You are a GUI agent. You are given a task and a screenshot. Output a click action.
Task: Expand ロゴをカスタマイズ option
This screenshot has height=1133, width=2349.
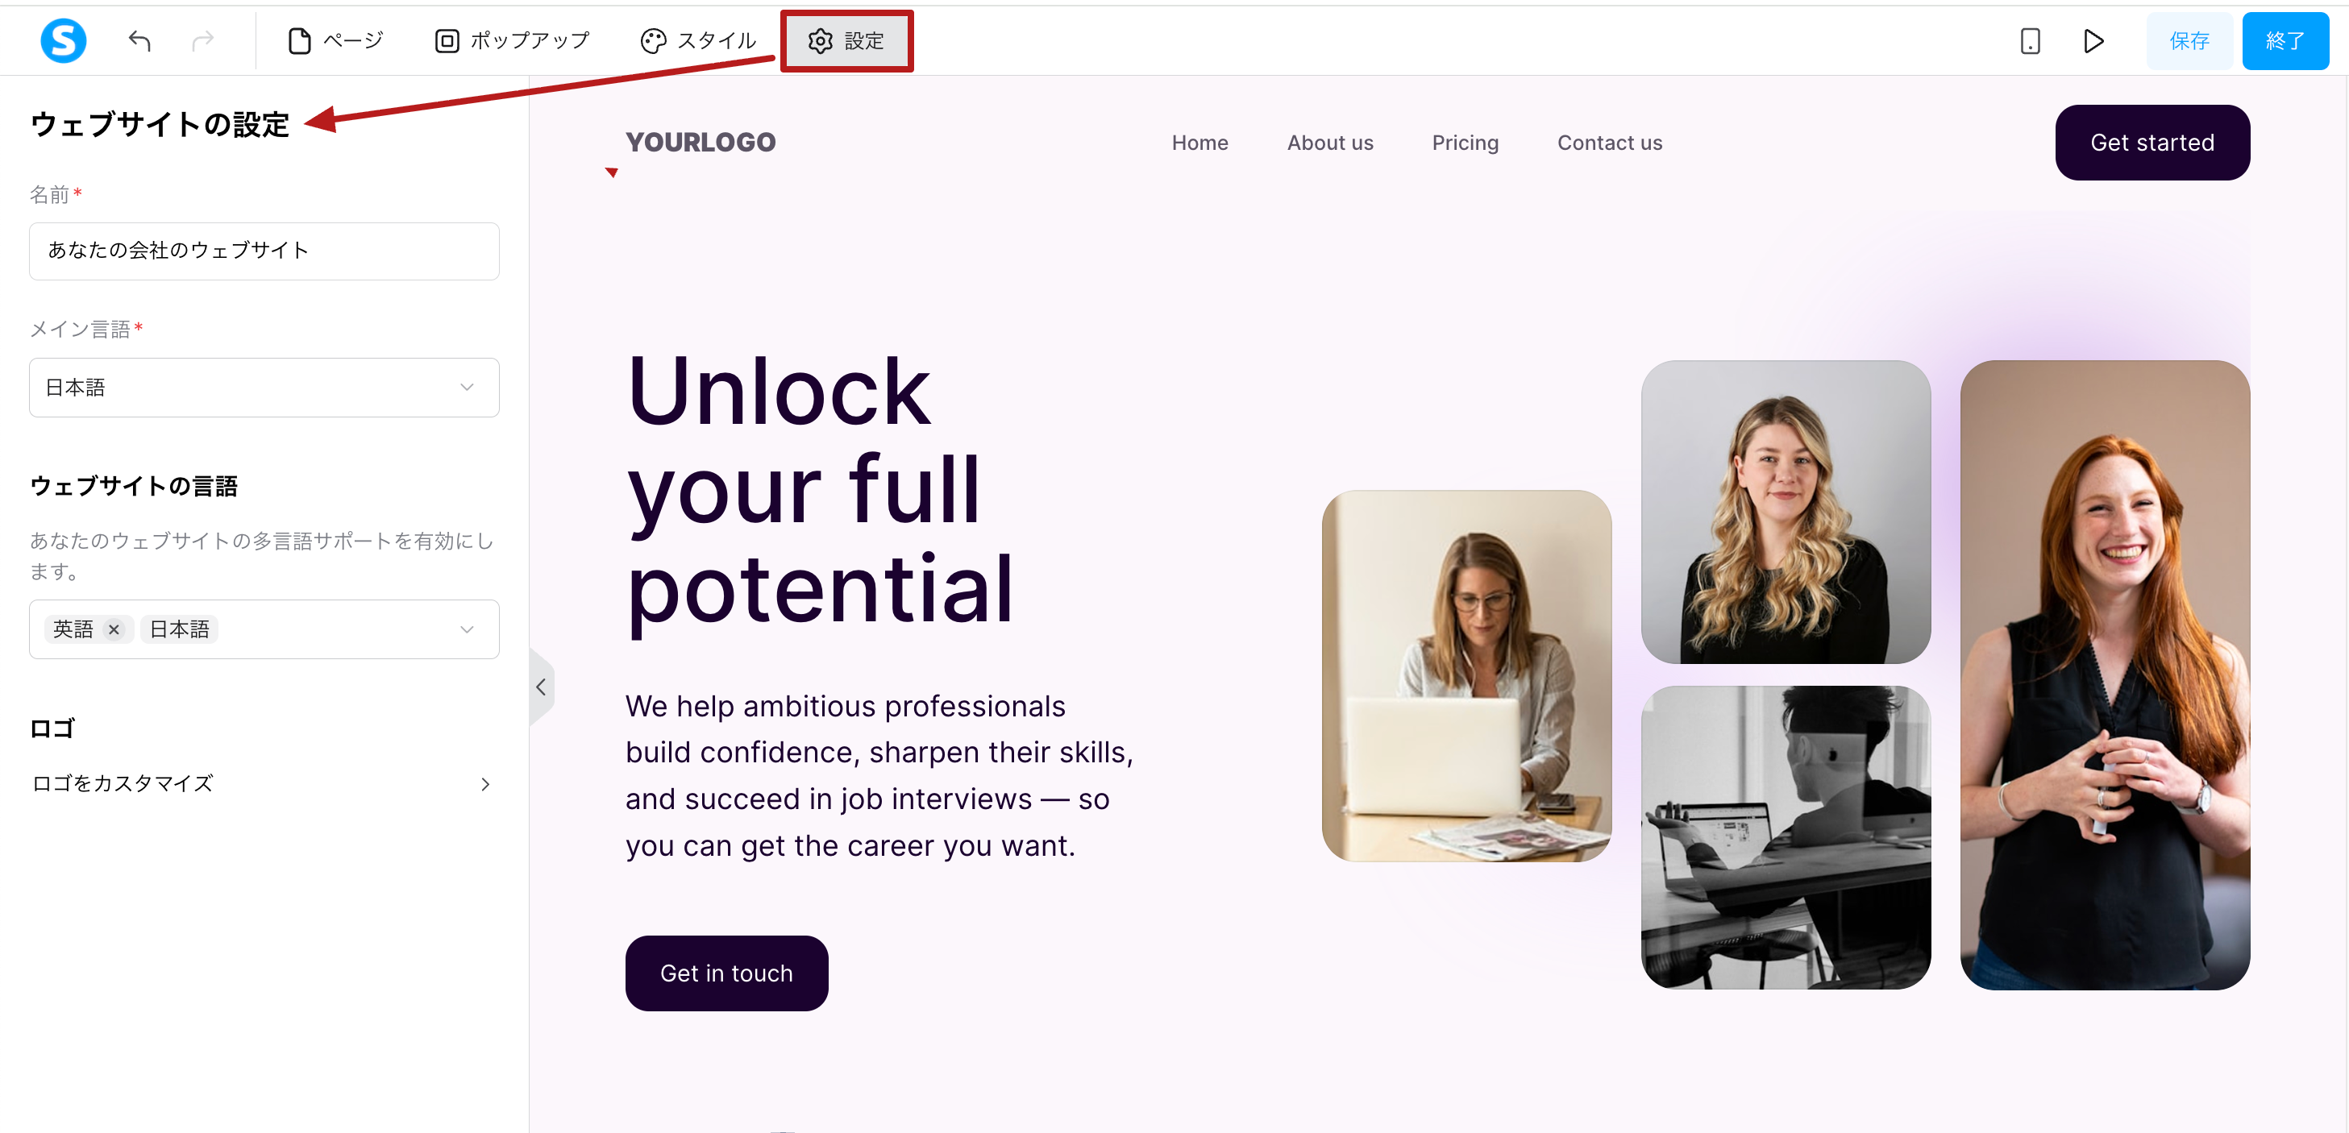pos(263,784)
